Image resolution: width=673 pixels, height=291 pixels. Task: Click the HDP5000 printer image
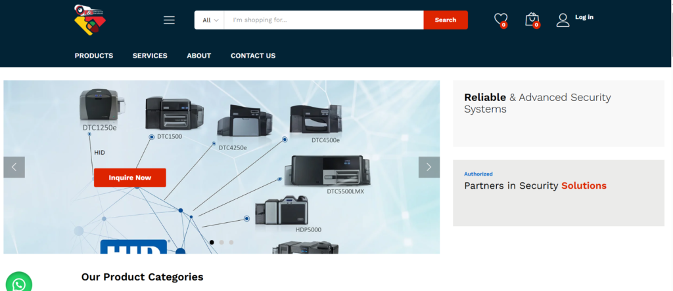[281, 210]
